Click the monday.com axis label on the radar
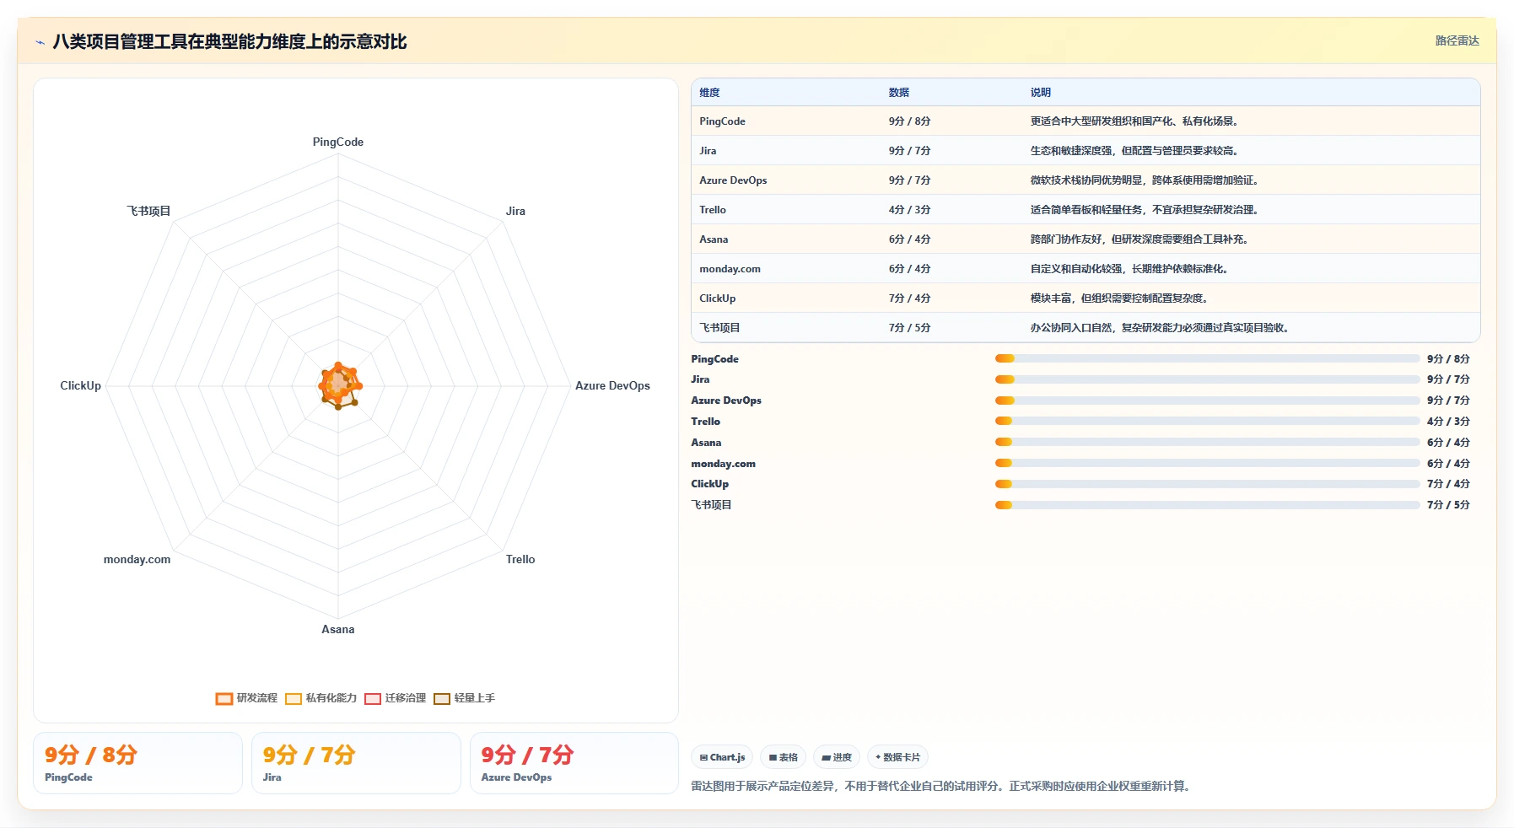The width and height of the screenshot is (1514, 828). click(137, 560)
